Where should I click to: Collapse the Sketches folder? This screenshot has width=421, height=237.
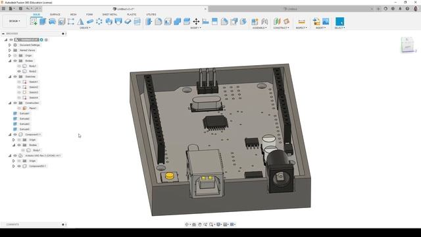[10, 76]
